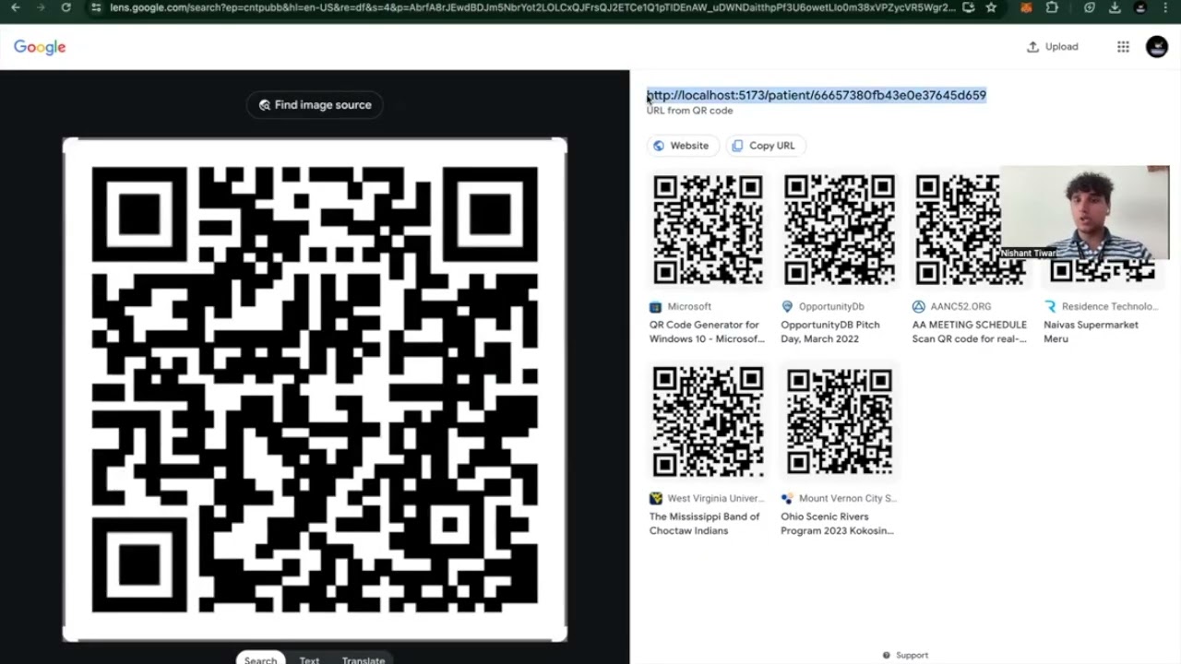Screen dimensions: 1181x664
Task: Switch to the Search mode tab
Action: [260, 658]
